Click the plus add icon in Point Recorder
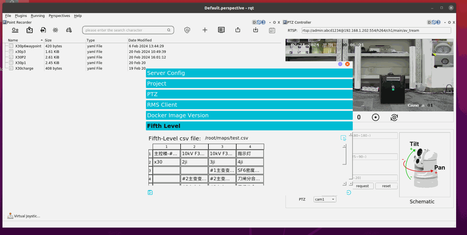The image size is (467, 235). [x=205, y=30]
